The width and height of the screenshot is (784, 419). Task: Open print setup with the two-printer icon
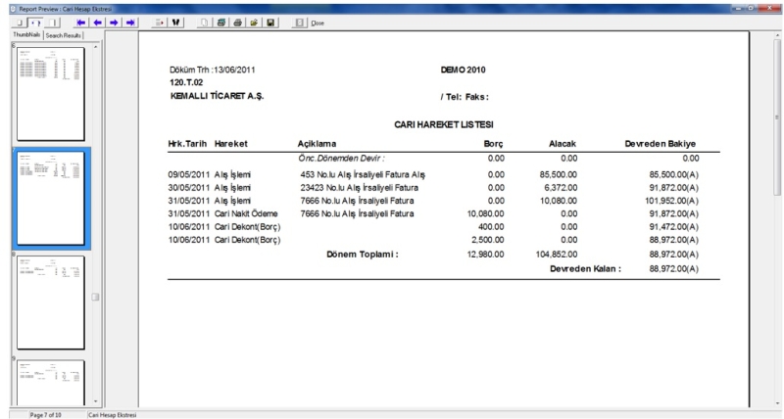tap(222, 21)
